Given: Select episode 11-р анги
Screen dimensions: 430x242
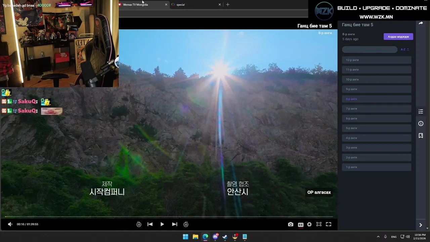Looking at the screenshot, I should tap(377, 70).
